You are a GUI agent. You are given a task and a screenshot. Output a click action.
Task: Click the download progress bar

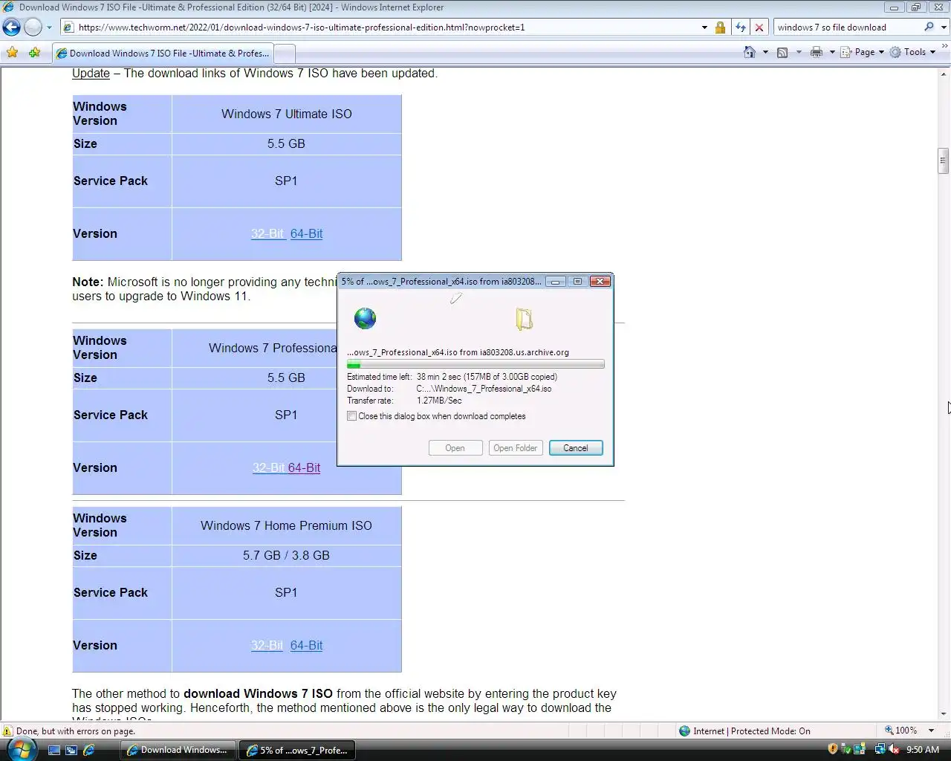(x=475, y=365)
